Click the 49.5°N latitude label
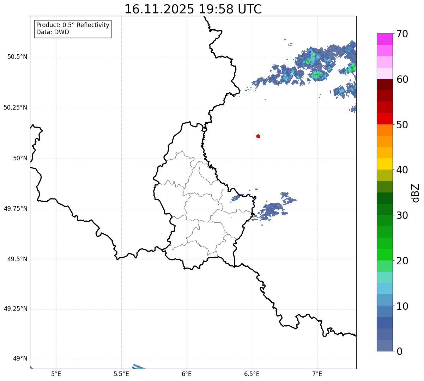The width and height of the screenshot is (424, 381). click(17, 259)
